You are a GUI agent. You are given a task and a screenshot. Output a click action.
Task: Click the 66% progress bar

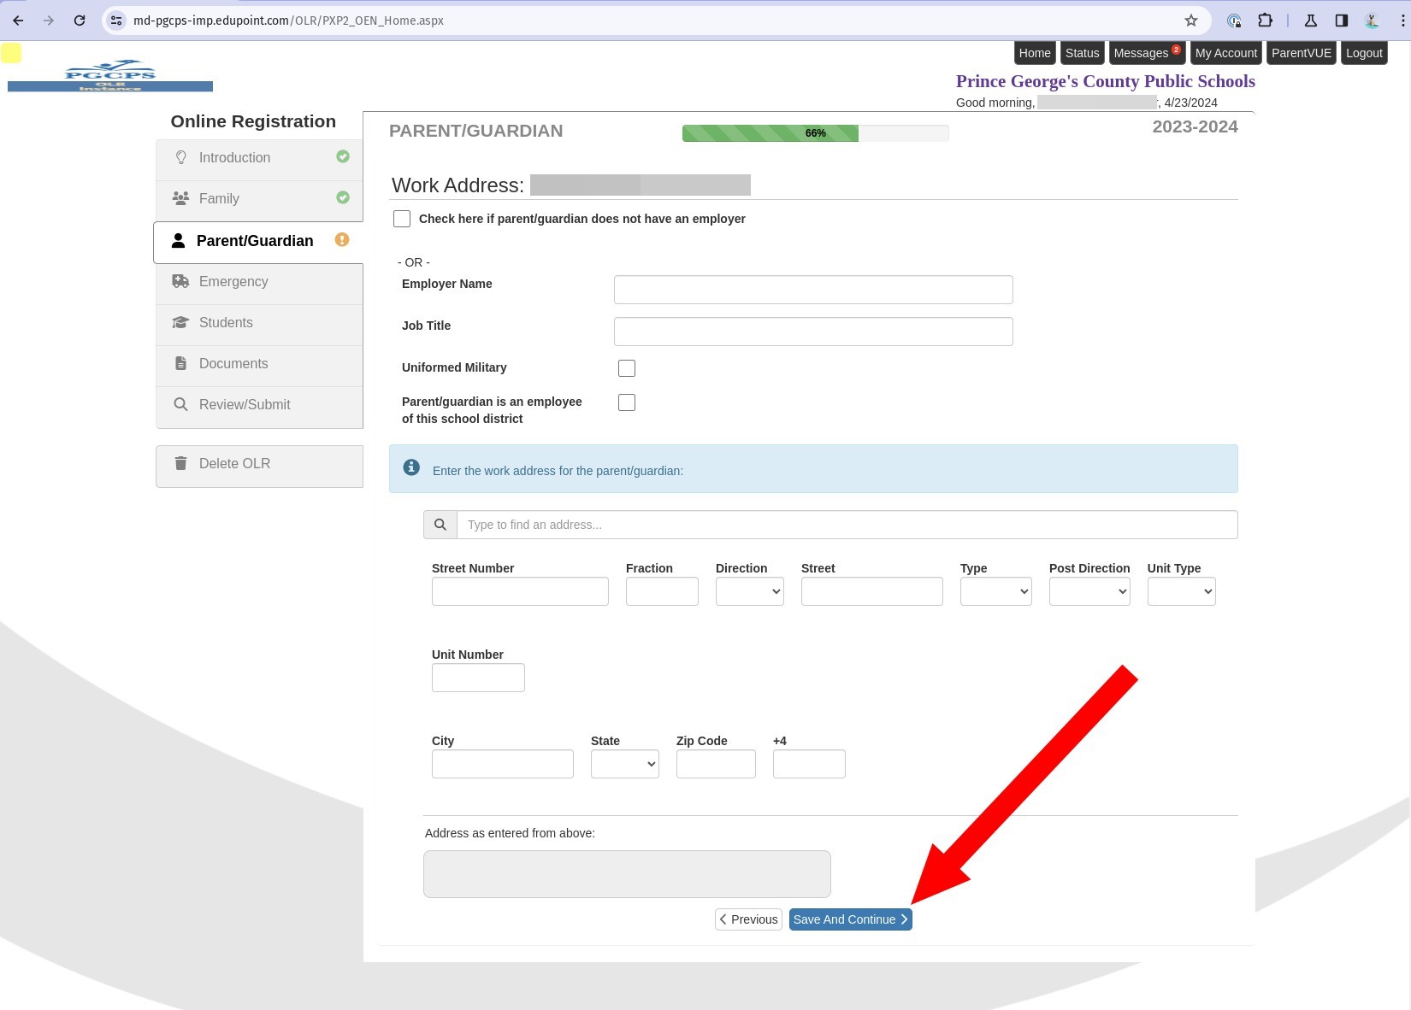click(815, 132)
